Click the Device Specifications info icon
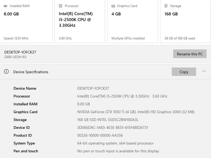 click(x=6, y=72)
